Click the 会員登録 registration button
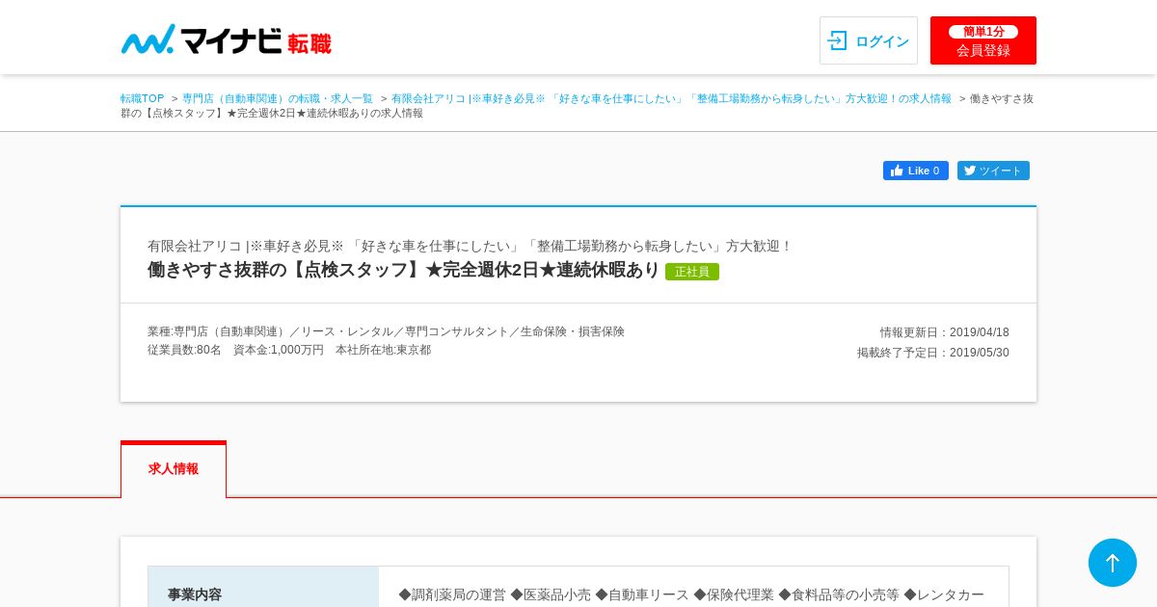 click(983, 40)
